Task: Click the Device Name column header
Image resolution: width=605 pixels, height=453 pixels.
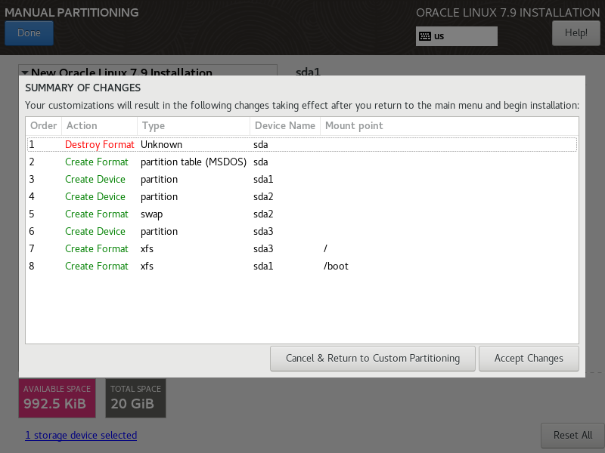Action: click(x=285, y=125)
